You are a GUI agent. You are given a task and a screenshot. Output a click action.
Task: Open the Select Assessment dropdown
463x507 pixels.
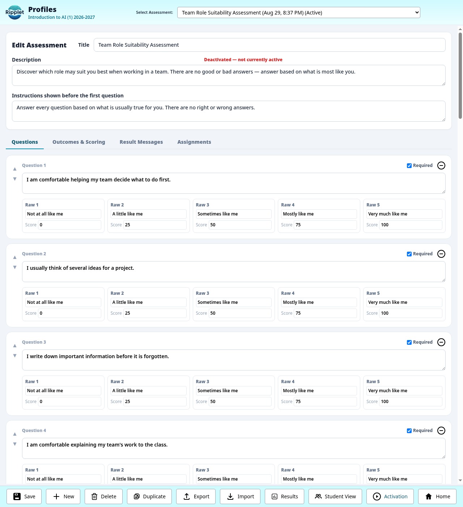(x=299, y=13)
